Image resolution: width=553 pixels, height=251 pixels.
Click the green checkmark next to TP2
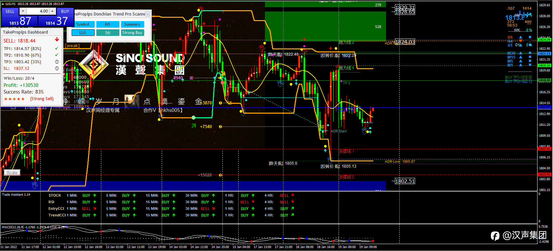click(57, 55)
